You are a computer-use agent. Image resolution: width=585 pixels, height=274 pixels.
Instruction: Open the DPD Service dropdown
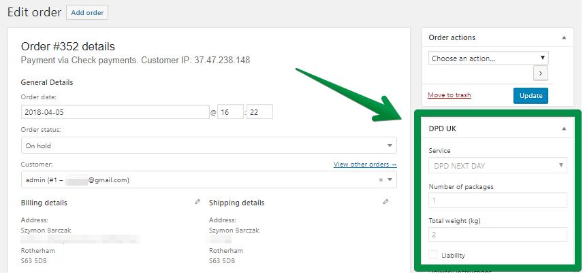pyautogui.click(x=498, y=166)
